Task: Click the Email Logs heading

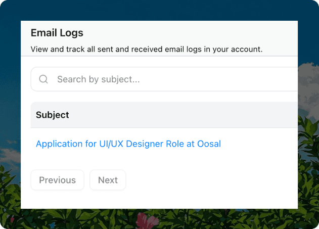Action: [57, 33]
